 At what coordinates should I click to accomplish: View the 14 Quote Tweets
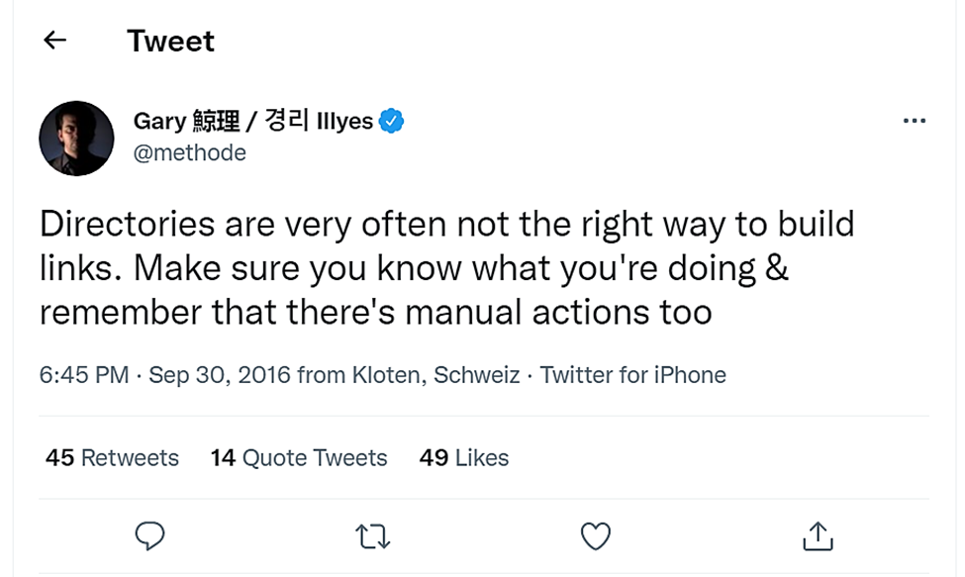pyautogui.click(x=299, y=457)
